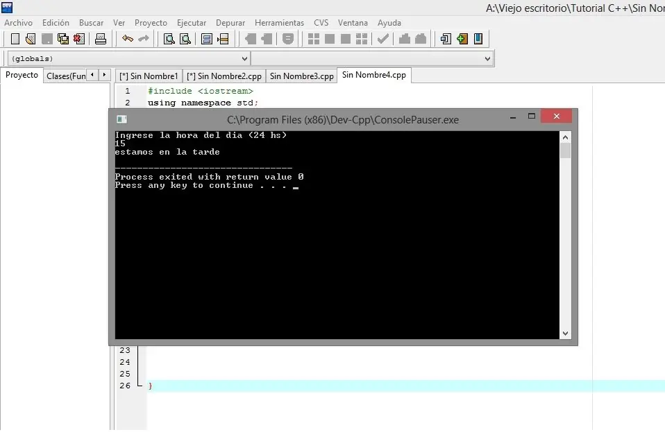
Task: Click the Save file toolbar icon
Action: point(47,39)
